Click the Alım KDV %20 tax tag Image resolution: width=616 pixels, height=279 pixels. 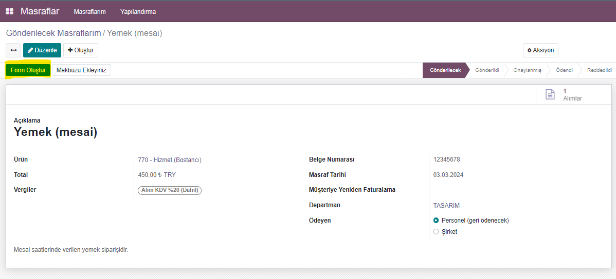170,190
